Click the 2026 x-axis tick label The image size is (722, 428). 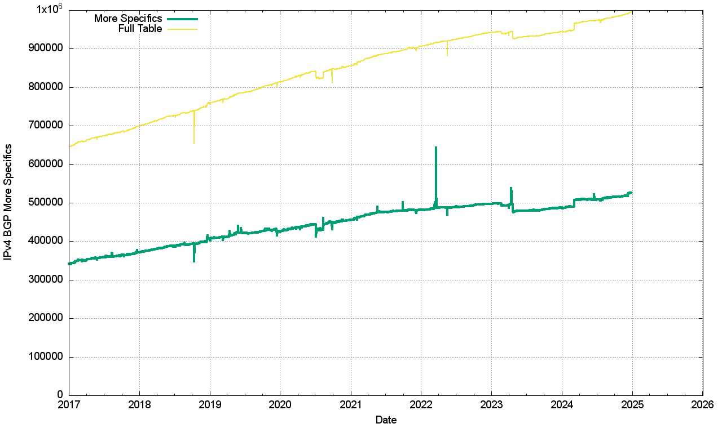(x=702, y=404)
